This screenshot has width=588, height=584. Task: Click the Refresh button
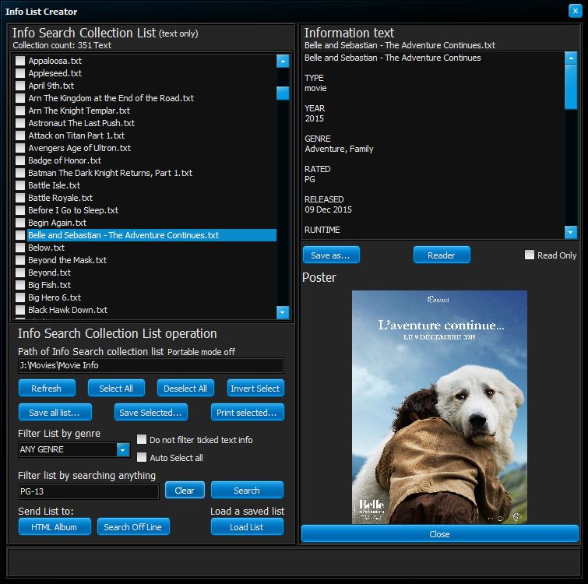47,388
